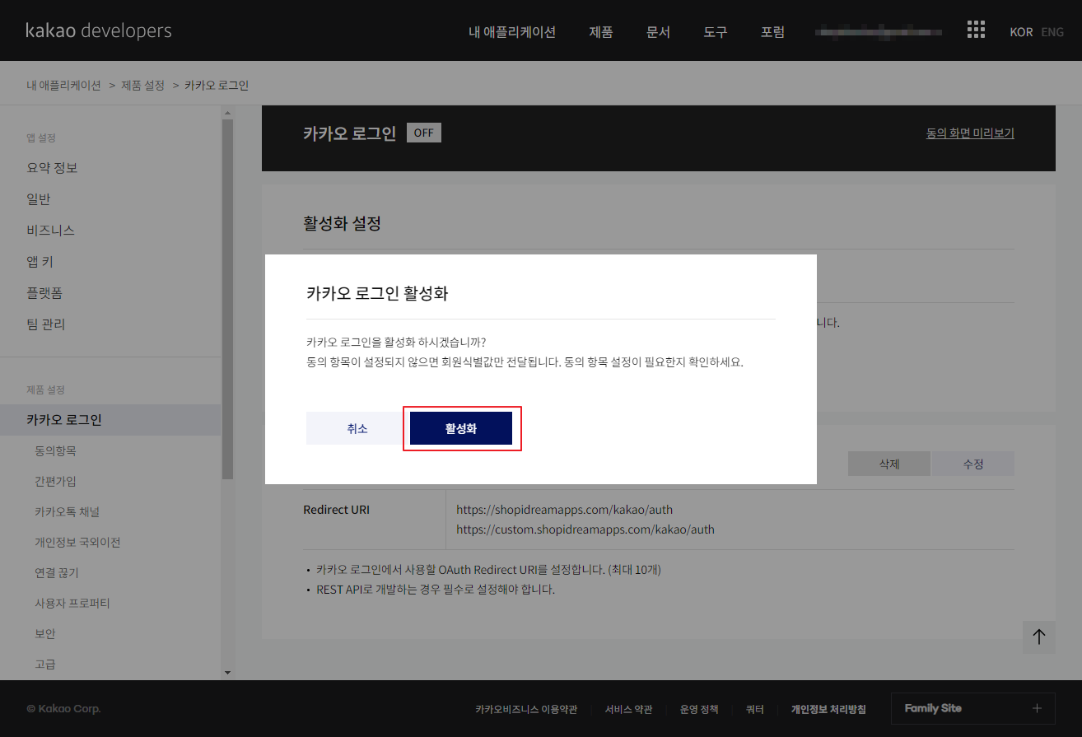Open 동의항목 sidebar submenu
The width and height of the screenshot is (1082, 737).
click(55, 451)
